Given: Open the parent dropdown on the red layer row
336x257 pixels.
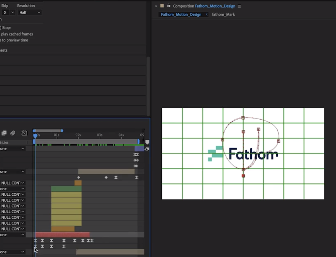Looking at the screenshot, I should 13,235.
